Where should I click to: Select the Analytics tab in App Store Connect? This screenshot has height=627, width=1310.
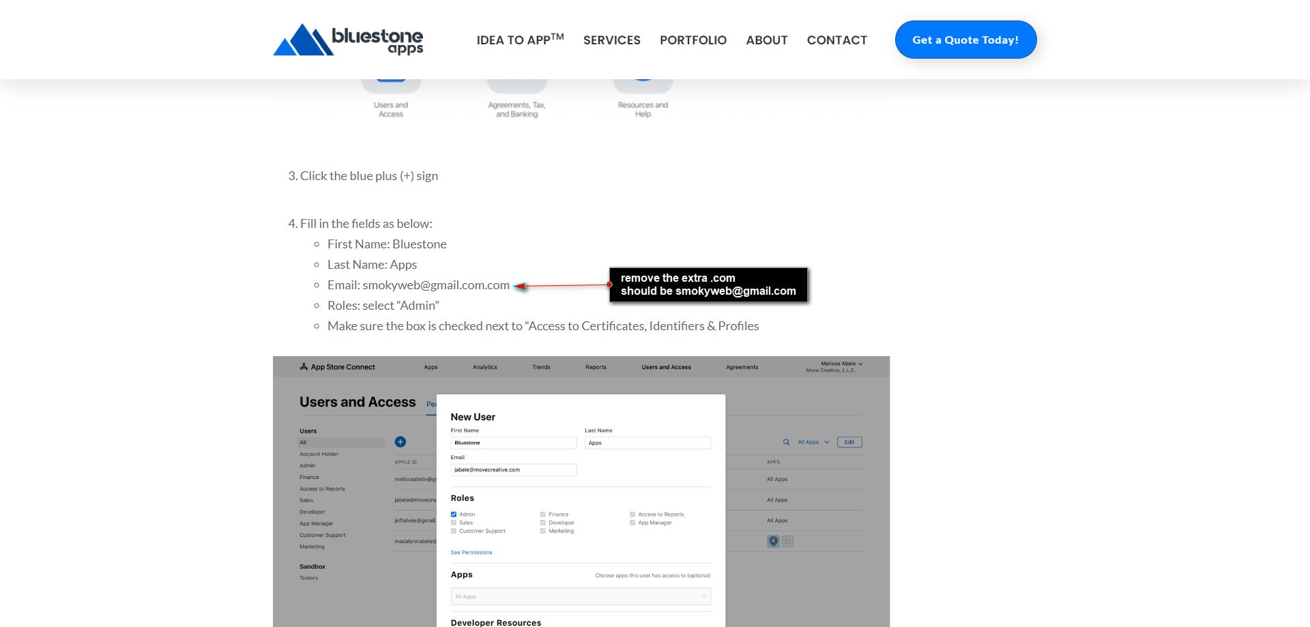485,367
